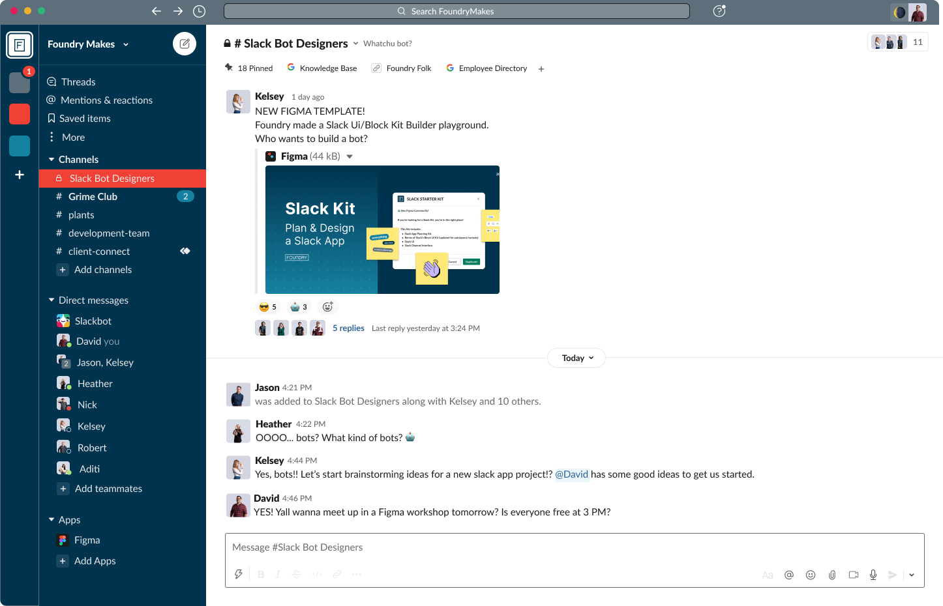This screenshot has width=943, height=606.
Task: Select the Grime Club channel
Action: (93, 197)
